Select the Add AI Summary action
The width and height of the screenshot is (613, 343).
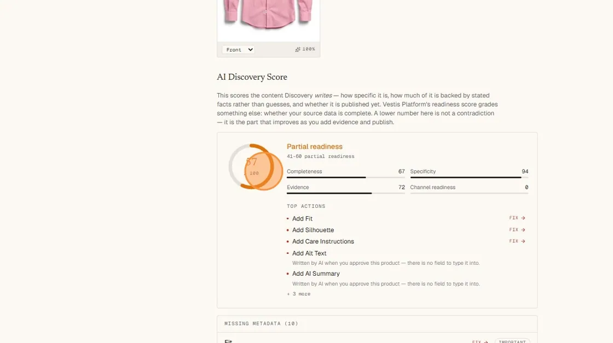(316, 274)
